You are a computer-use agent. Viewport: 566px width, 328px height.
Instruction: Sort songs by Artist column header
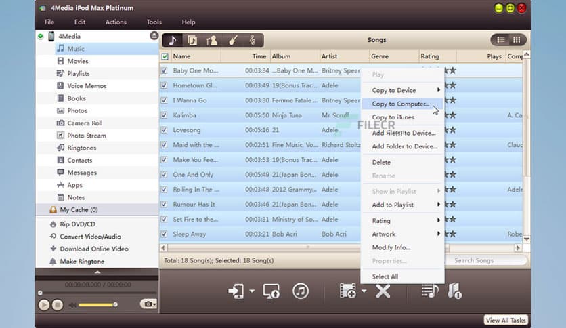345,56
